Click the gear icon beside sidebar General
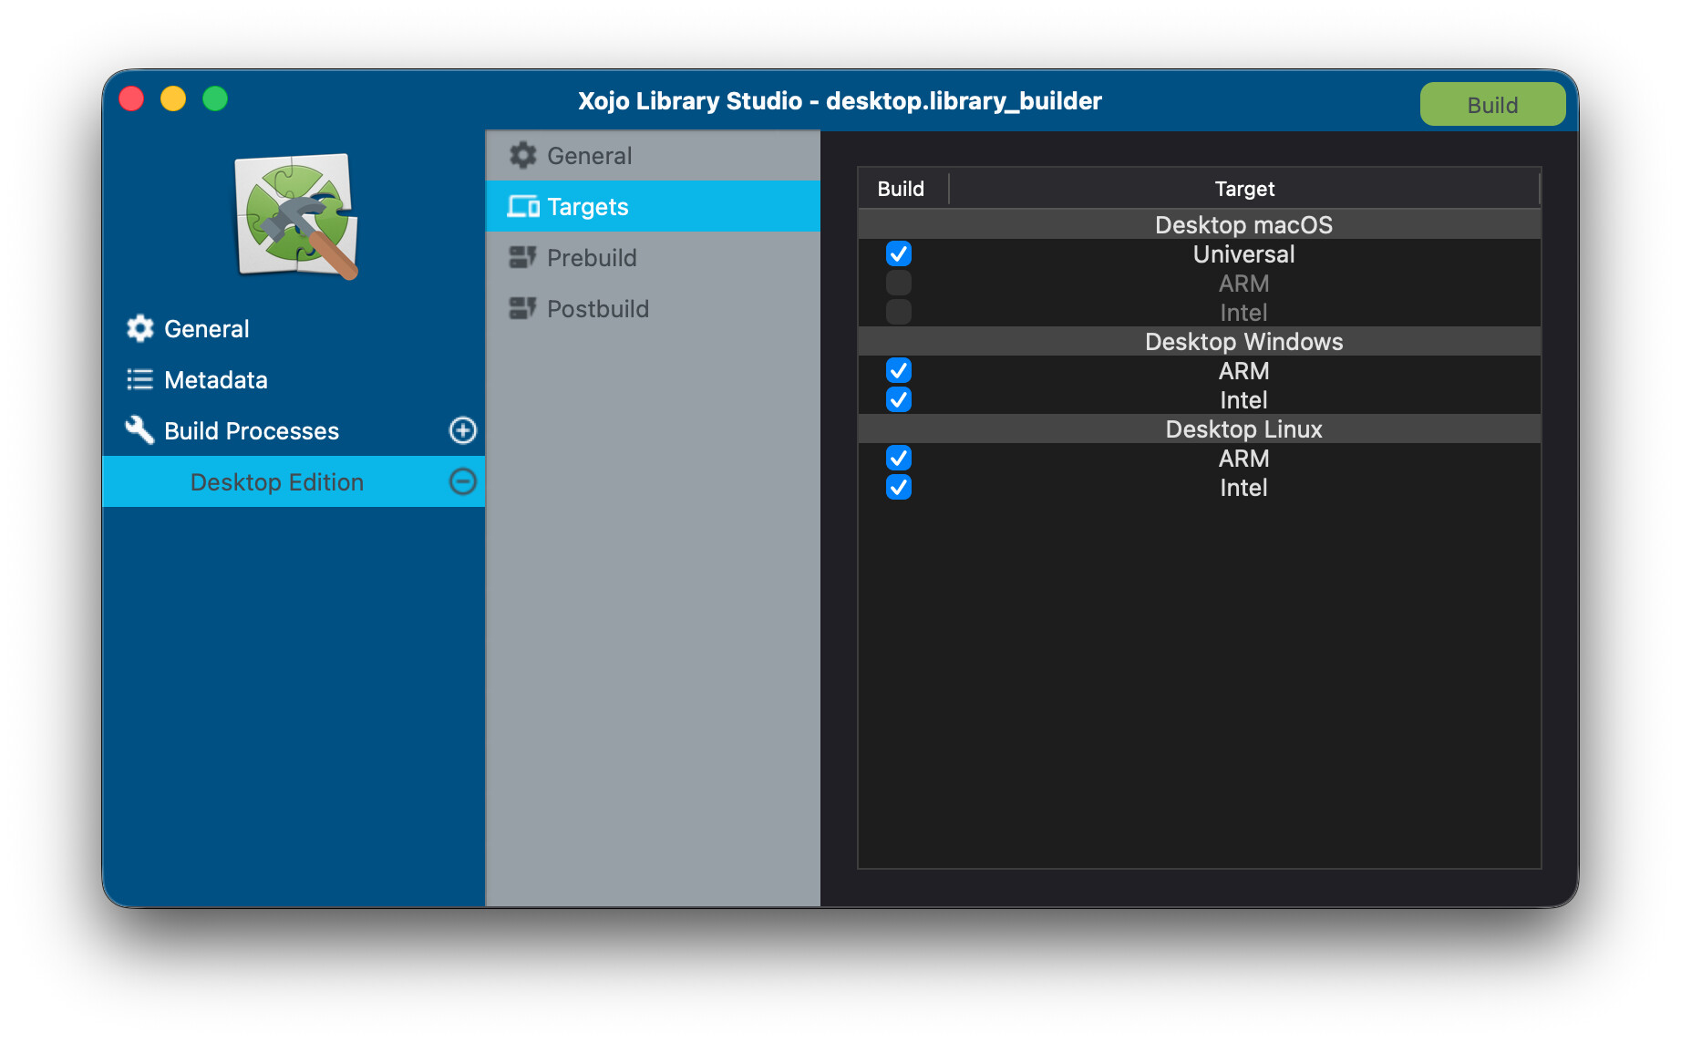Screen dimensions: 1681x1043 coord(139,328)
